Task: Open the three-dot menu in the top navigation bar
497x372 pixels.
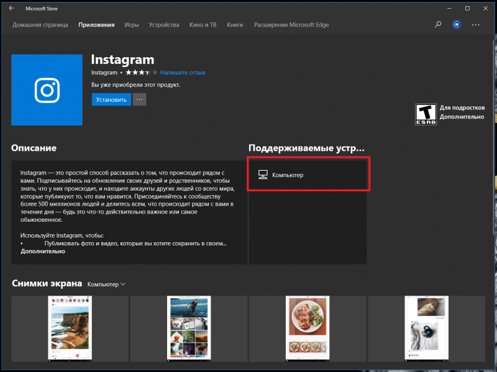Action: [475, 25]
